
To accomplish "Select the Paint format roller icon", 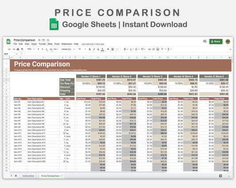I will click(22, 50).
